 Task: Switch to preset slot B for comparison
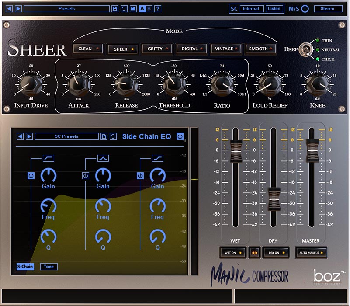pos(149,8)
